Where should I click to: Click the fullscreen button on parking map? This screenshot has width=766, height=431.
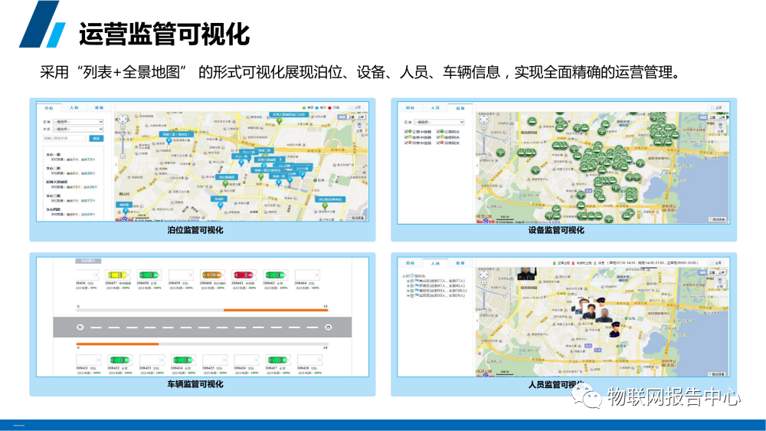point(355,107)
